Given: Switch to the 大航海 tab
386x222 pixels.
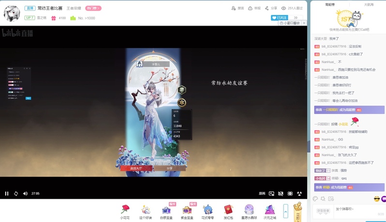Looking at the screenshot, I should (x=369, y=4).
